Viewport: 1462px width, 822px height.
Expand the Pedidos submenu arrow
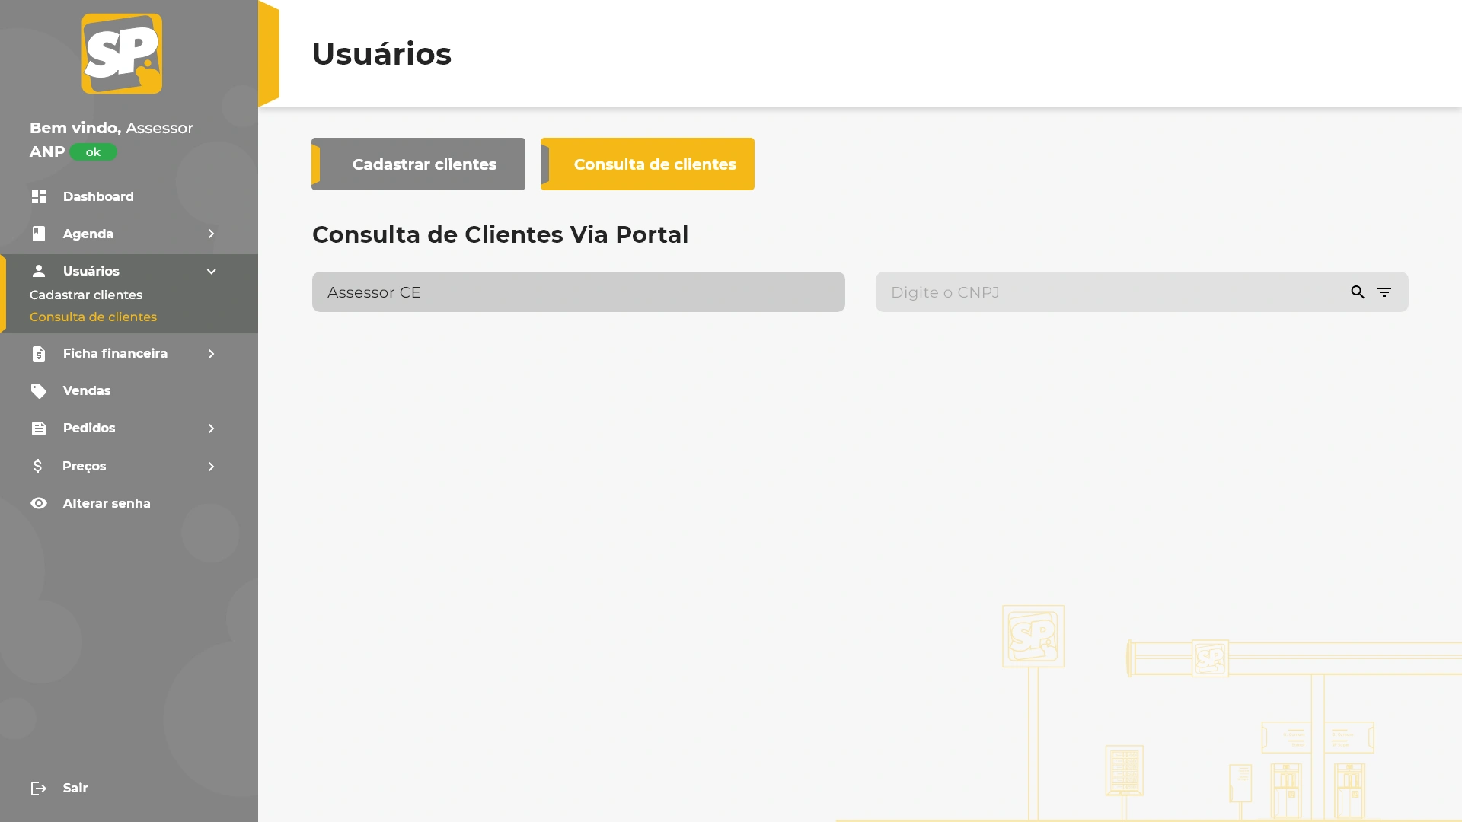[211, 429]
